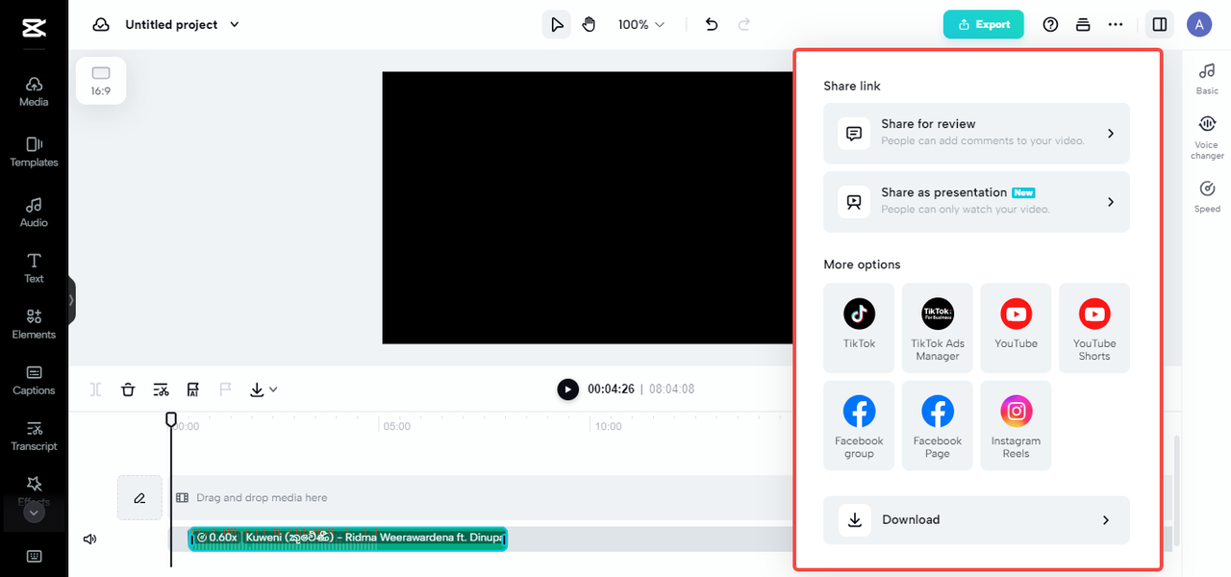The width and height of the screenshot is (1231, 577).
Task: Click the Export button
Action: [983, 25]
